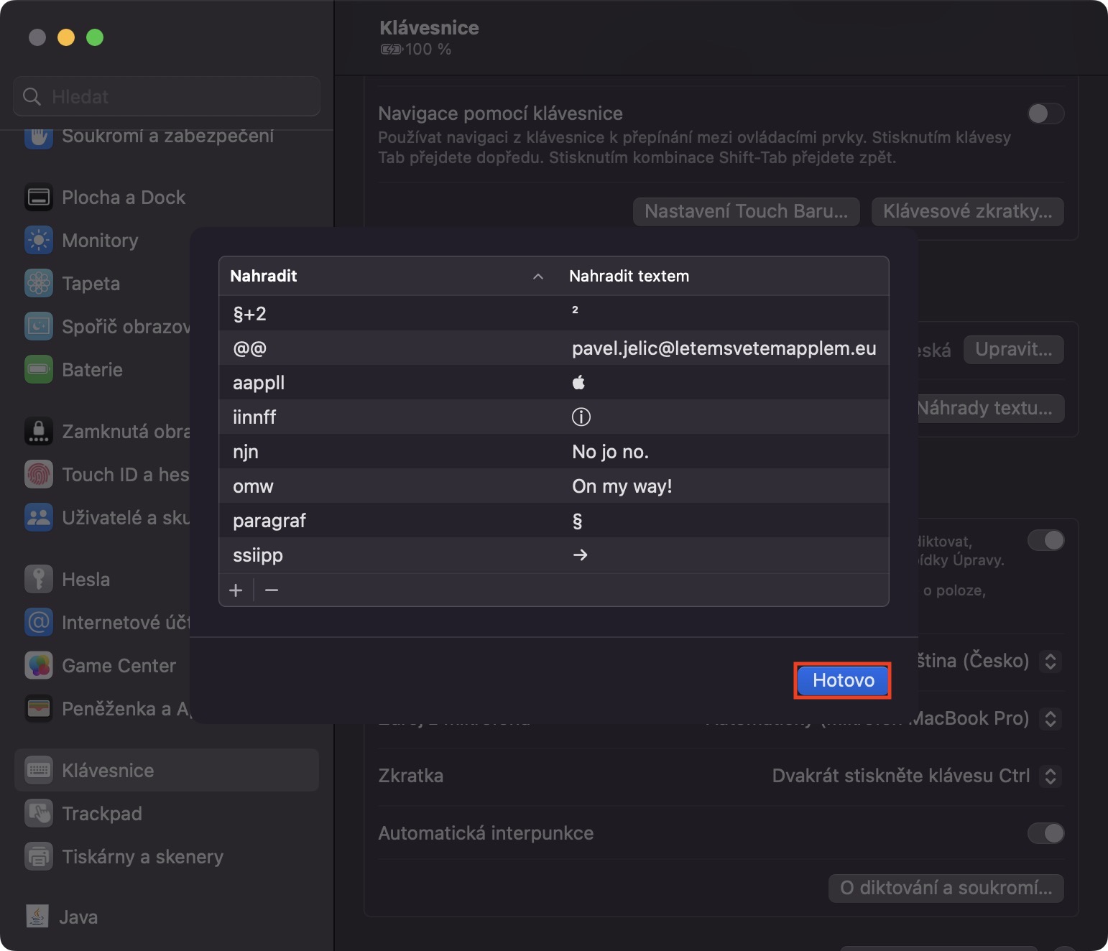
Task: Click the Game Center icon
Action: pyautogui.click(x=39, y=666)
